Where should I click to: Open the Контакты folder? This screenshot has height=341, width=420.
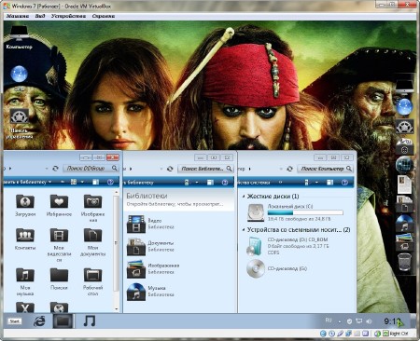coord(25,239)
